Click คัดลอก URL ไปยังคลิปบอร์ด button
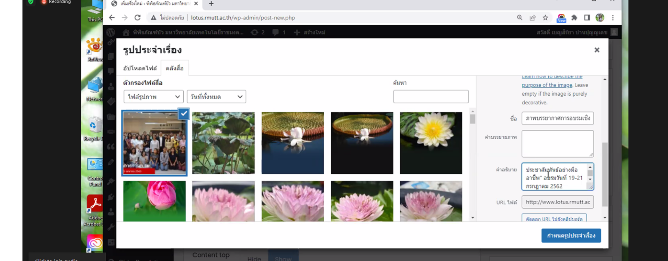The height and width of the screenshot is (261, 668). coord(554,219)
